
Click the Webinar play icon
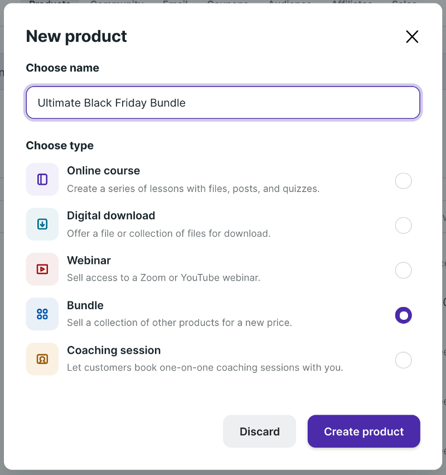42,269
